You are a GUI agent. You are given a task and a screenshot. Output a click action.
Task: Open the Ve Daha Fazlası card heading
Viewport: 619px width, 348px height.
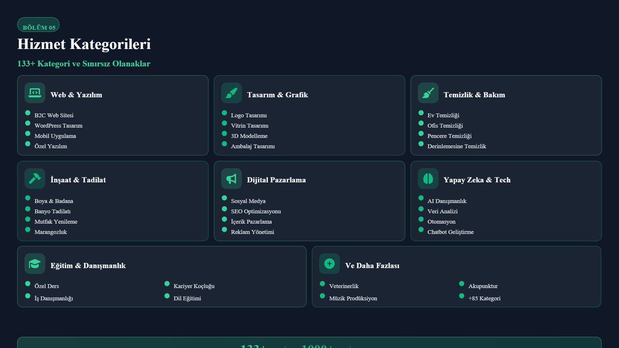[x=372, y=266]
